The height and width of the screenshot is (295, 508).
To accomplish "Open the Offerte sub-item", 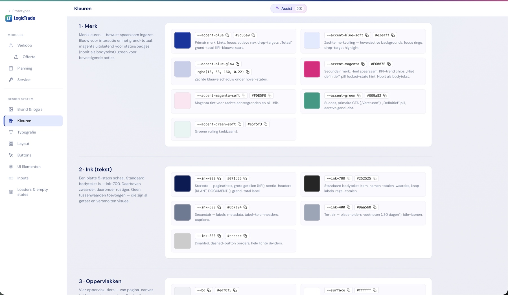I will click(36, 57).
